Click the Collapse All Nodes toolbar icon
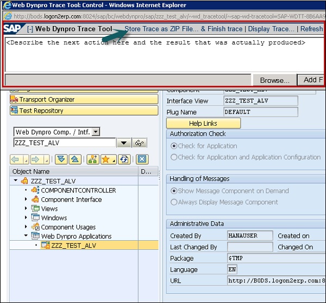The width and height of the screenshot is (326, 303). click(x=76, y=159)
